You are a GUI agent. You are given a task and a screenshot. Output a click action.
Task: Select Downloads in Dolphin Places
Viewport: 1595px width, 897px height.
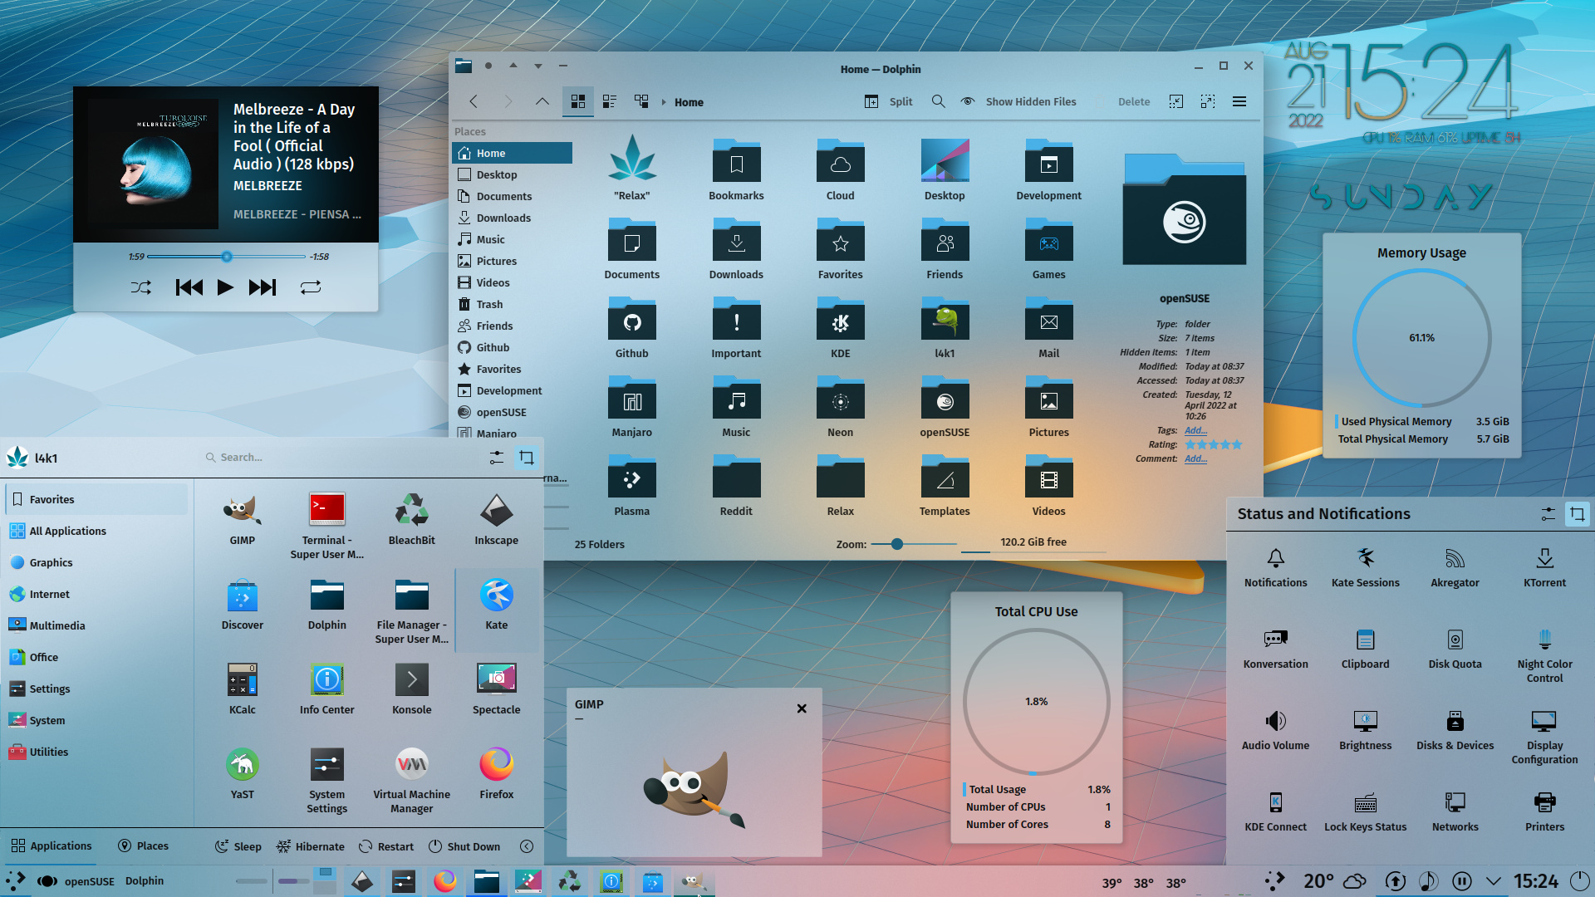pyautogui.click(x=512, y=218)
